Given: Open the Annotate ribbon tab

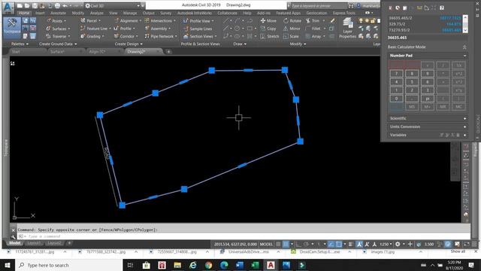Looking at the screenshot, I should coord(58,13).
